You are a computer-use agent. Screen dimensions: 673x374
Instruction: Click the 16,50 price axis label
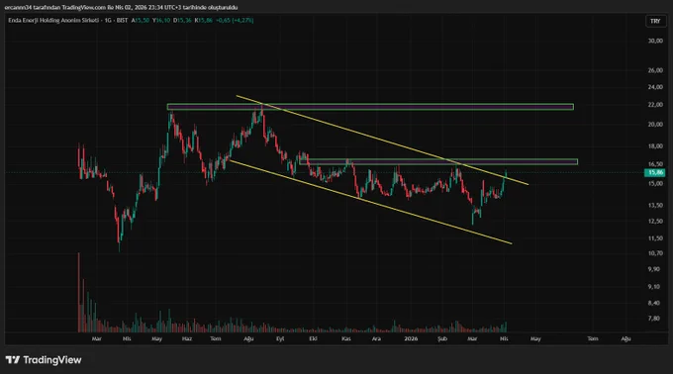point(655,164)
